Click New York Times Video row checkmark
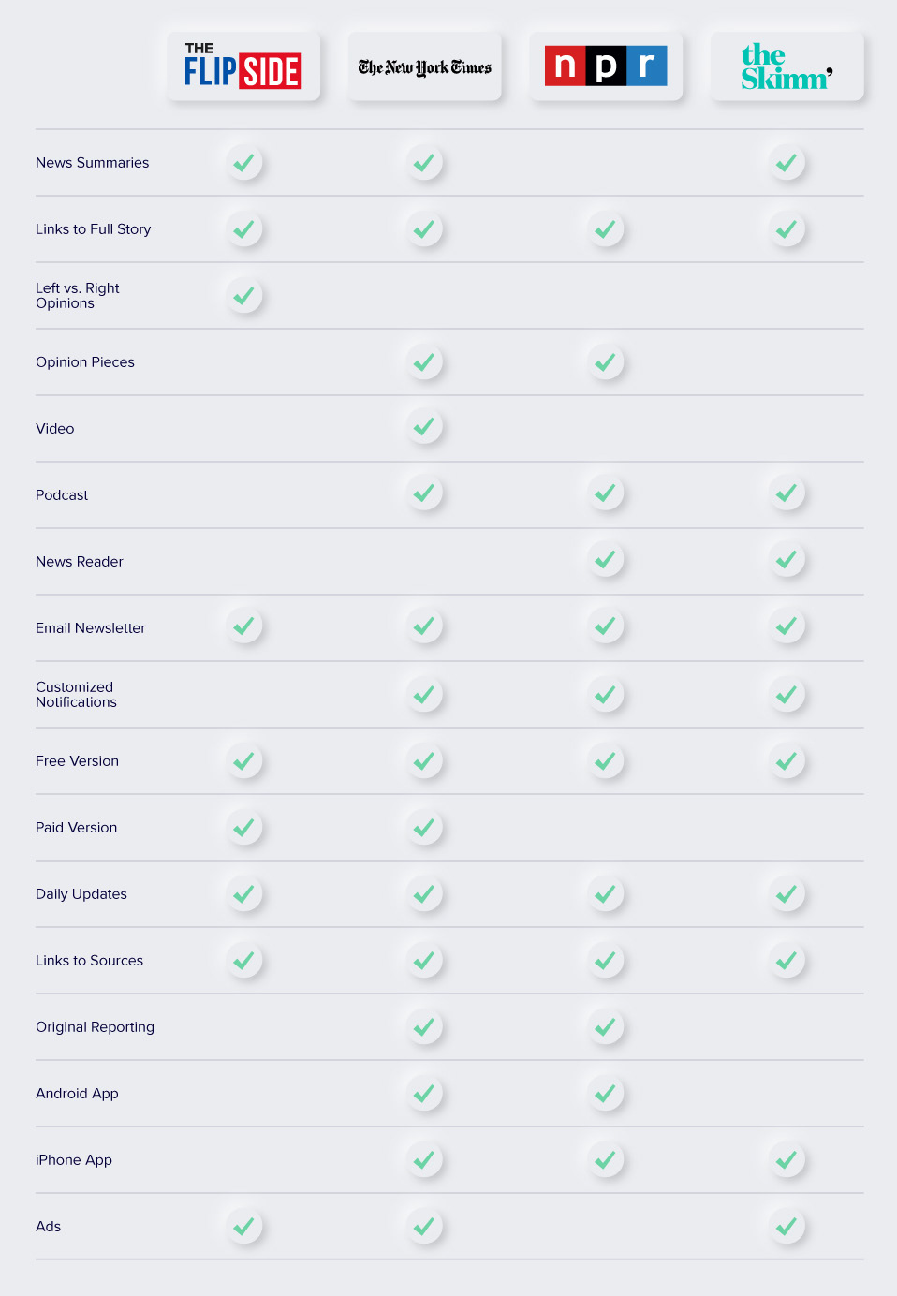Image resolution: width=897 pixels, height=1296 pixels. [424, 427]
